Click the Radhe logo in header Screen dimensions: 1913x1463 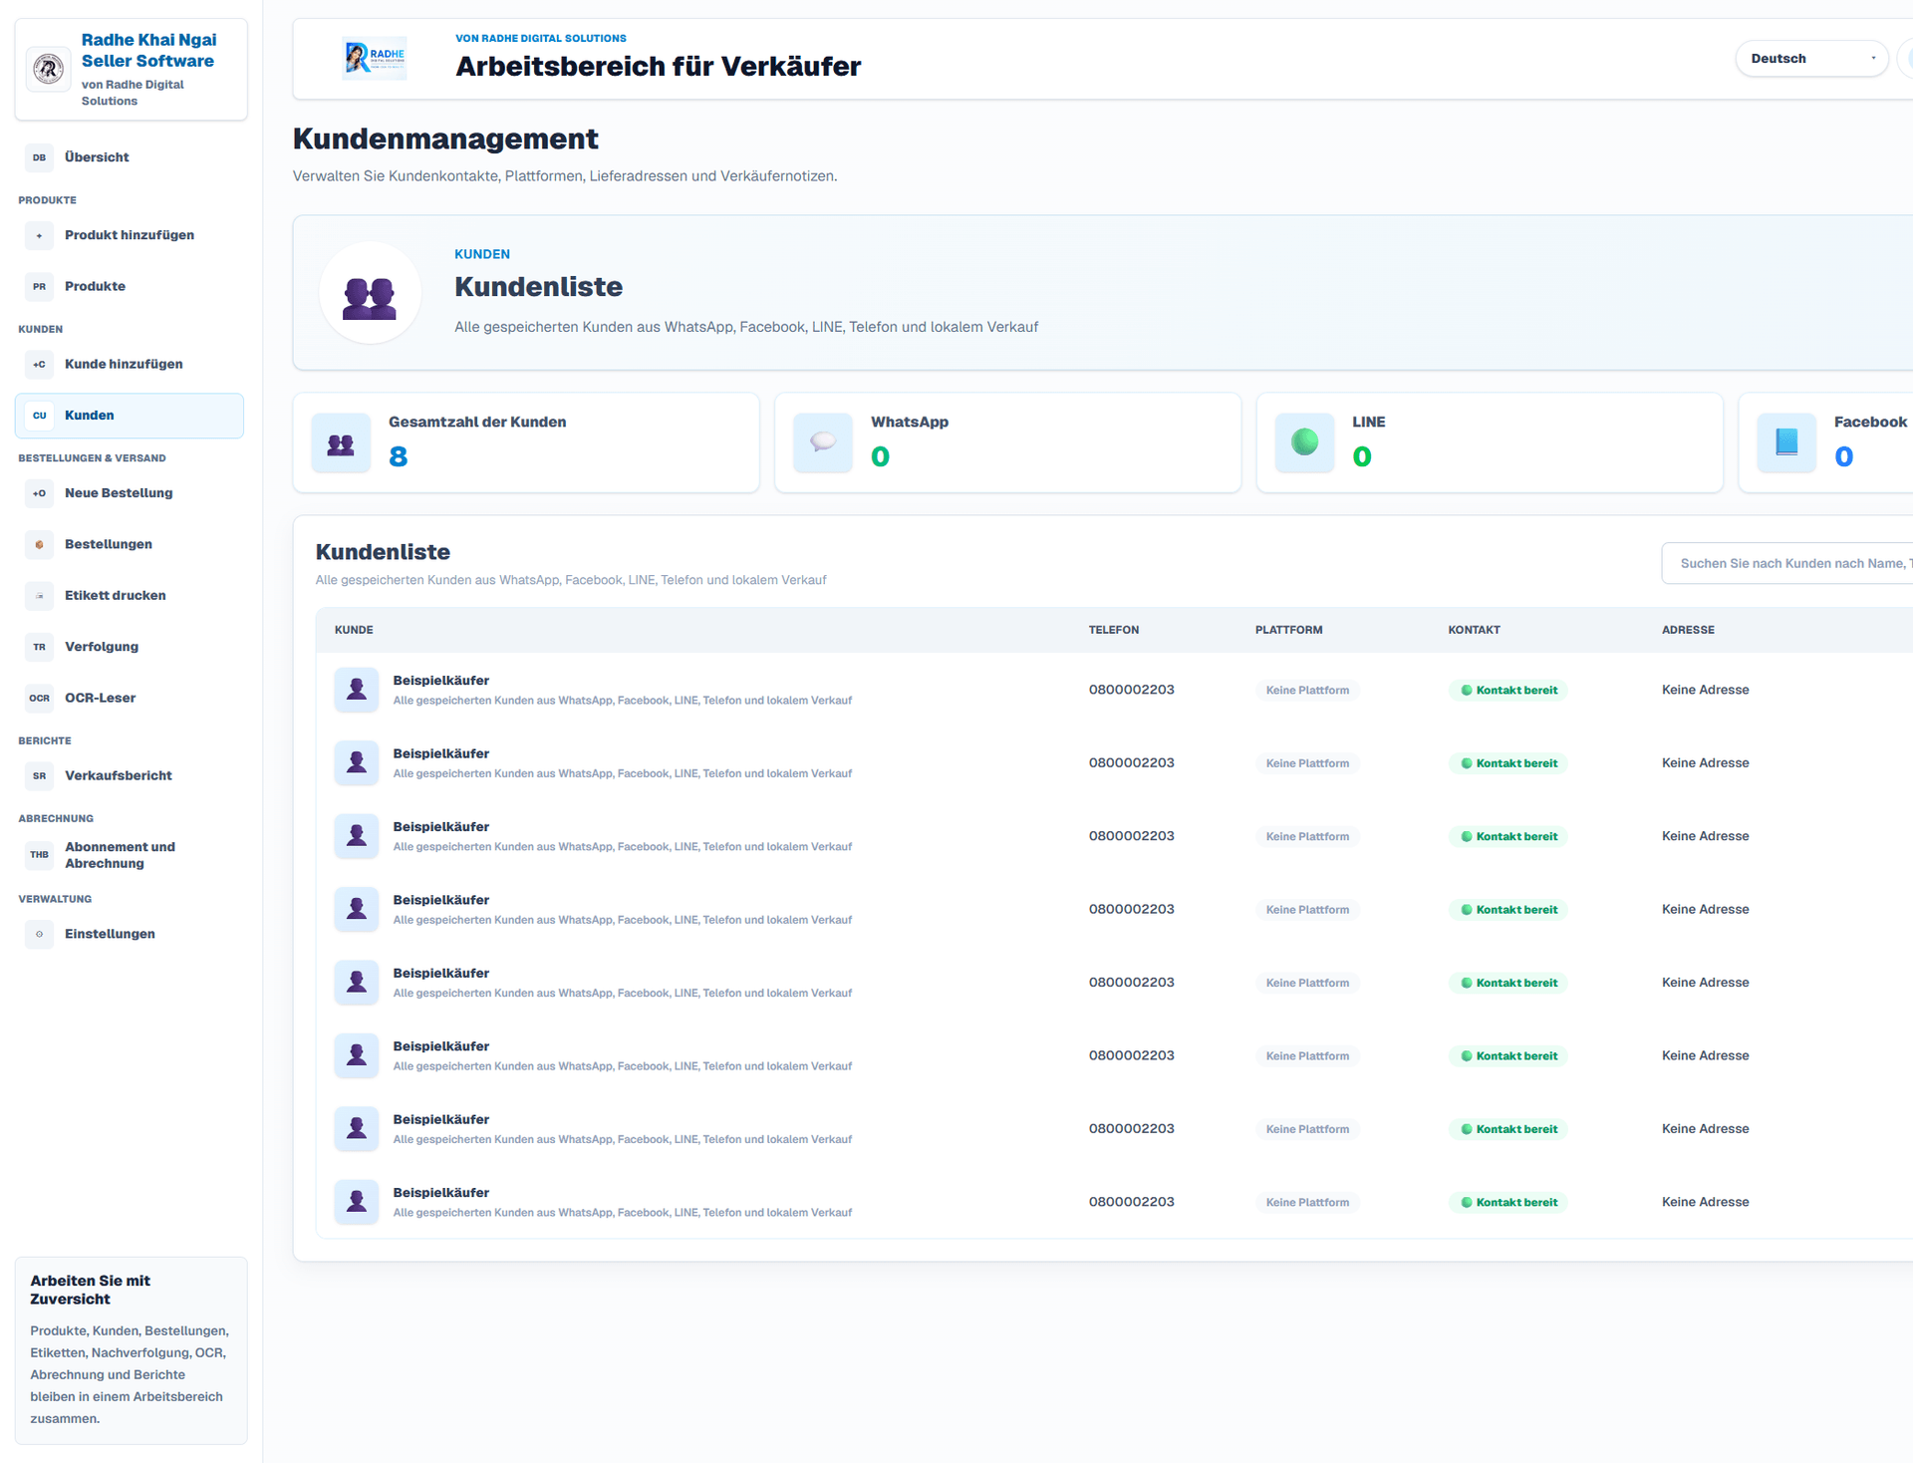pyautogui.click(x=375, y=59)
